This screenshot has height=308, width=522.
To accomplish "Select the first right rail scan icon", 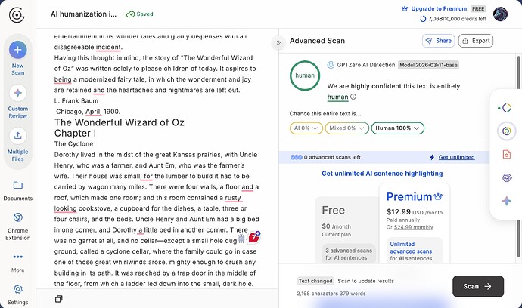I will coord(506,108).
